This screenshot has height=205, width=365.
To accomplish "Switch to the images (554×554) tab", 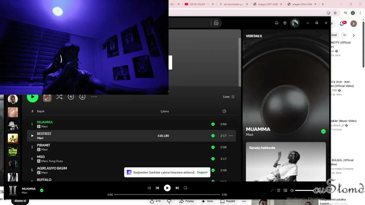I will 302,4.
